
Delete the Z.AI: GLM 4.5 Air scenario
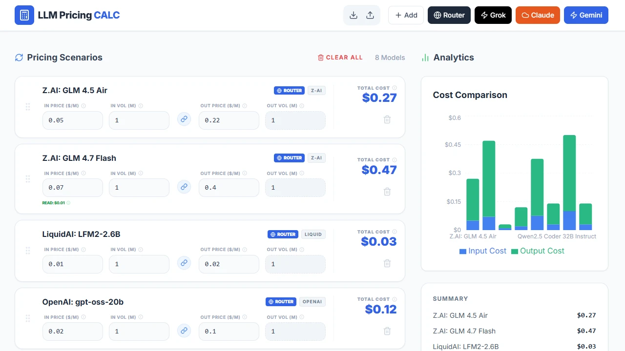[387, 119]
